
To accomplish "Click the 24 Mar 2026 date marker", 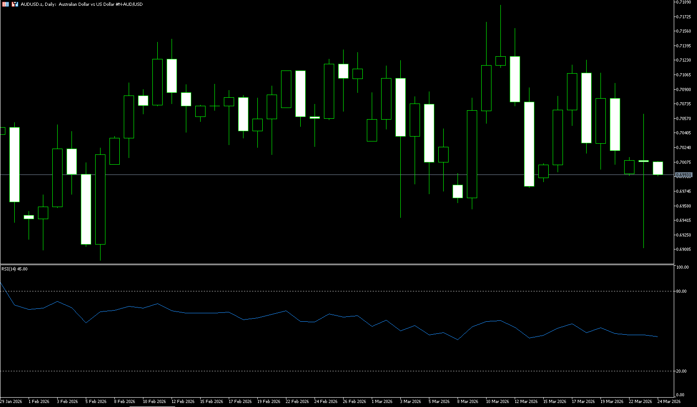I will click(669, 402).
